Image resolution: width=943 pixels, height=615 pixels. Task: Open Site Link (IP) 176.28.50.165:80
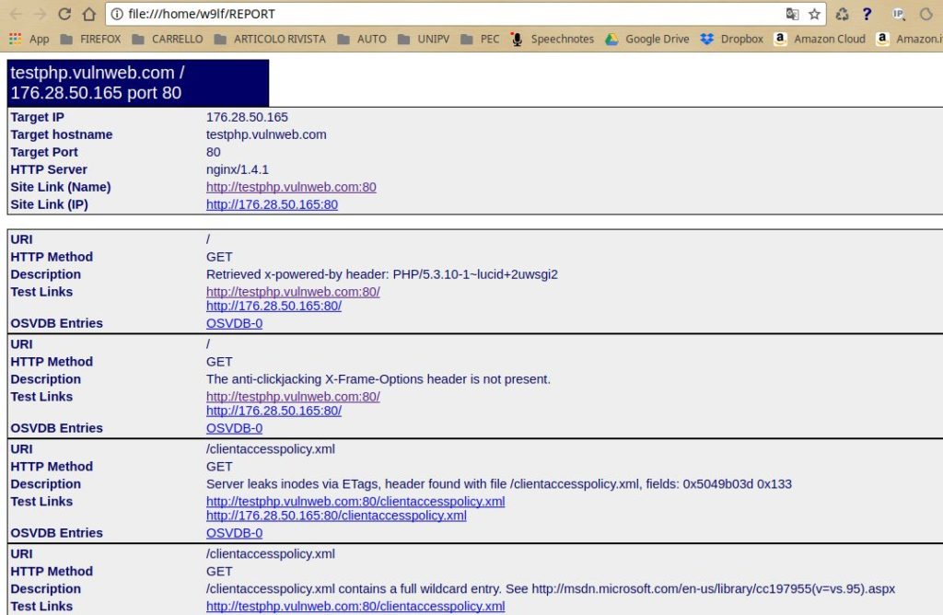pos(272,204)
